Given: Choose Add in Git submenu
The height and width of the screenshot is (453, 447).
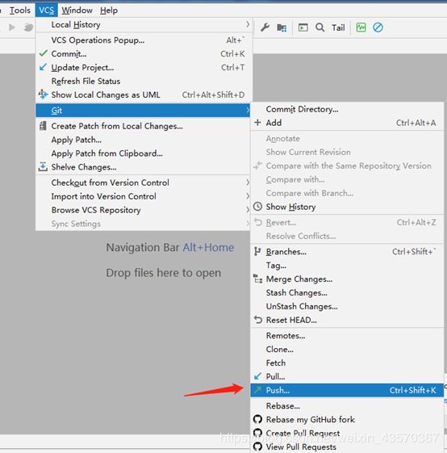Looking at the screenshot, I should (347, 123).
